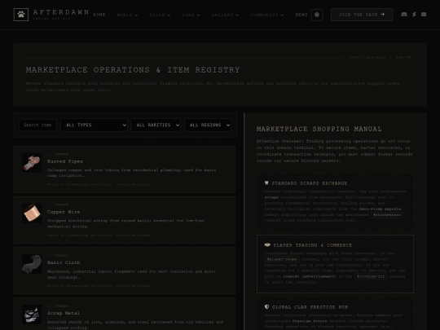This screenshot has width=440, height=330.
Task: Select the Basic Cloth item name
Action: pos(64,262)
